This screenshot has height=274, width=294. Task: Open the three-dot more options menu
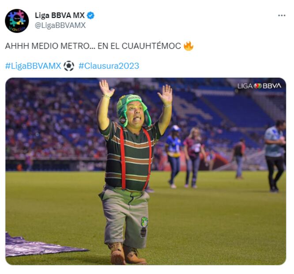point(282,15)
